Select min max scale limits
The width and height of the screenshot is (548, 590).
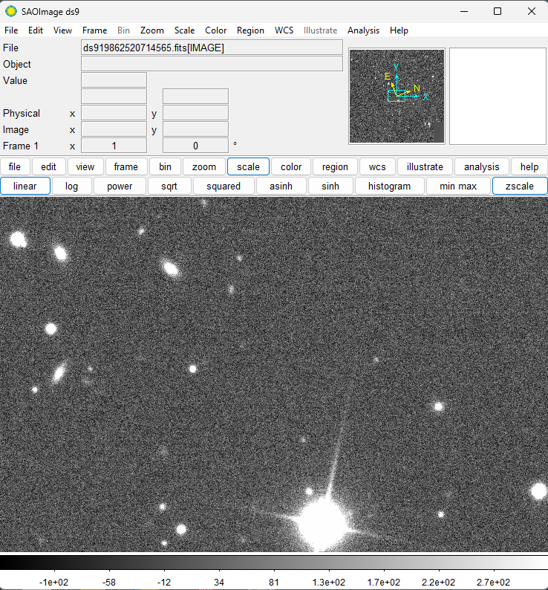[x=458, y=186]
